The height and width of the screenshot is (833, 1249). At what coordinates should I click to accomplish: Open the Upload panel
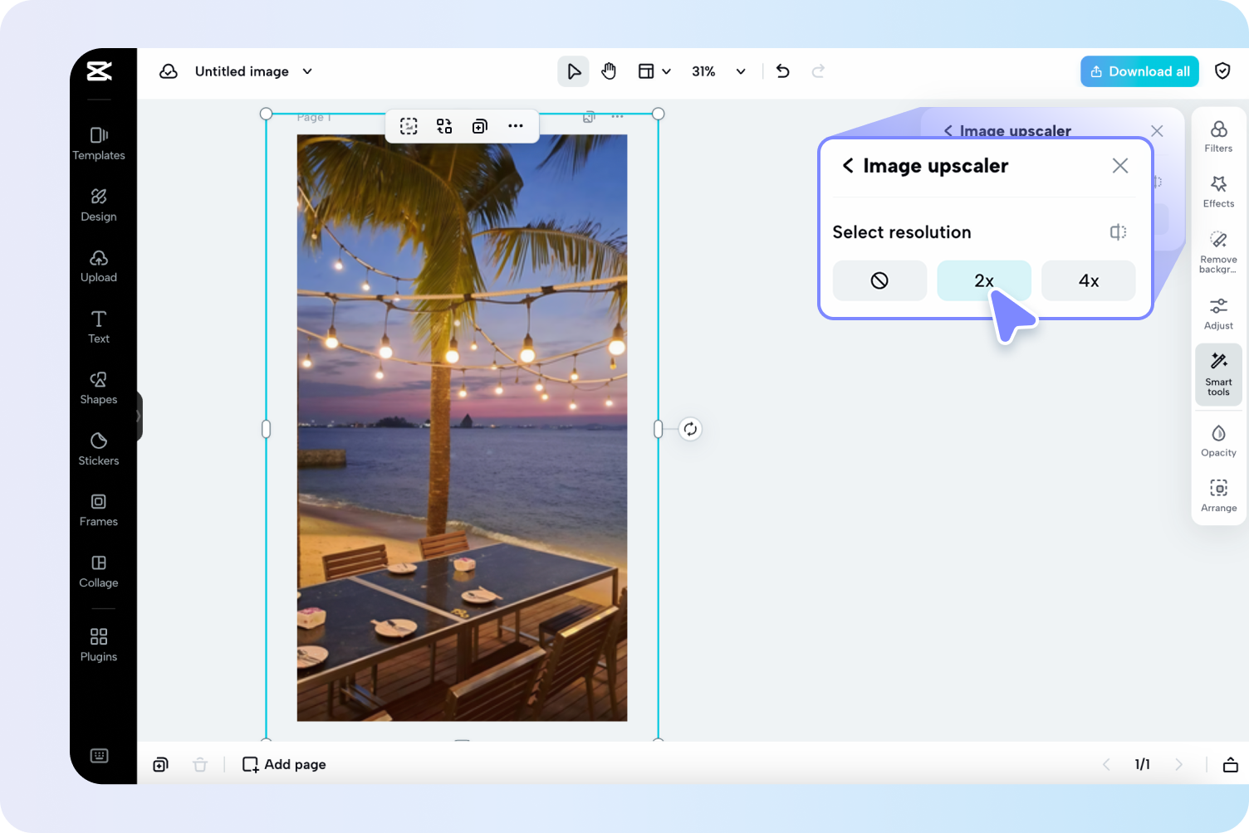click(99, 266)
